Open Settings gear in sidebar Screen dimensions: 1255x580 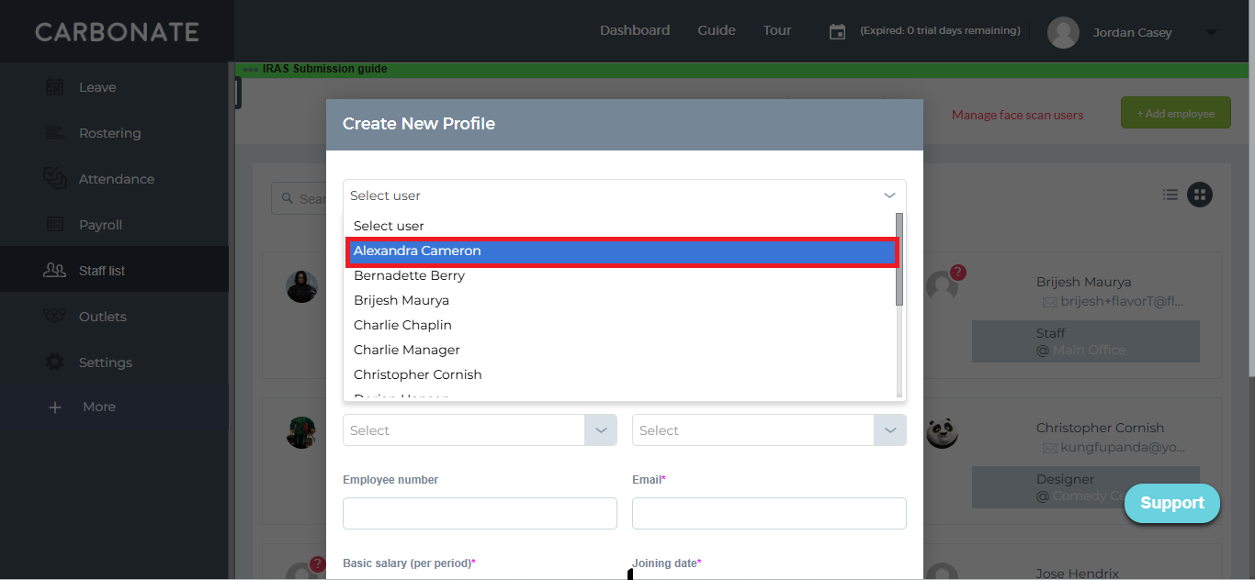coord(55,362)
